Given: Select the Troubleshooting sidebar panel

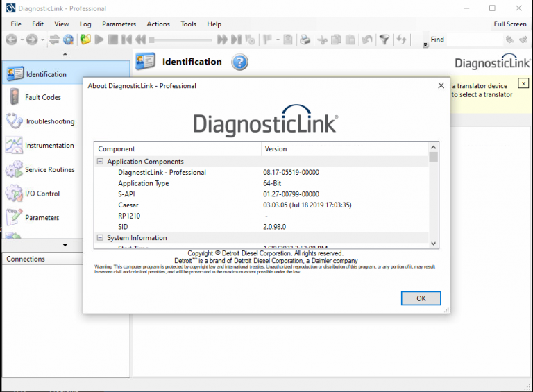Looking at the screenshot, I should 43,121.
